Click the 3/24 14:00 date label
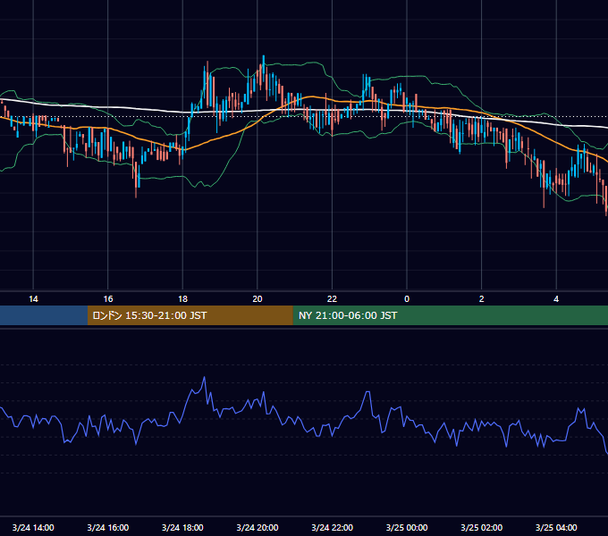 coord(33,527)
